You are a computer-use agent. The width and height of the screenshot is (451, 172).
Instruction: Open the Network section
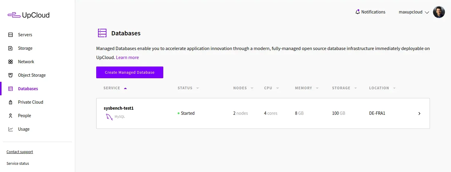pos(26,62)
